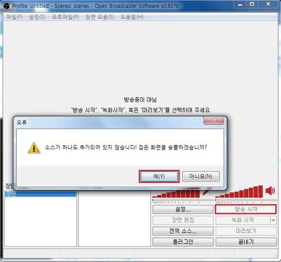Mute desktop audio via the speaker icon
The width and height of the screenshot is (281, 262).
point(270,190)
